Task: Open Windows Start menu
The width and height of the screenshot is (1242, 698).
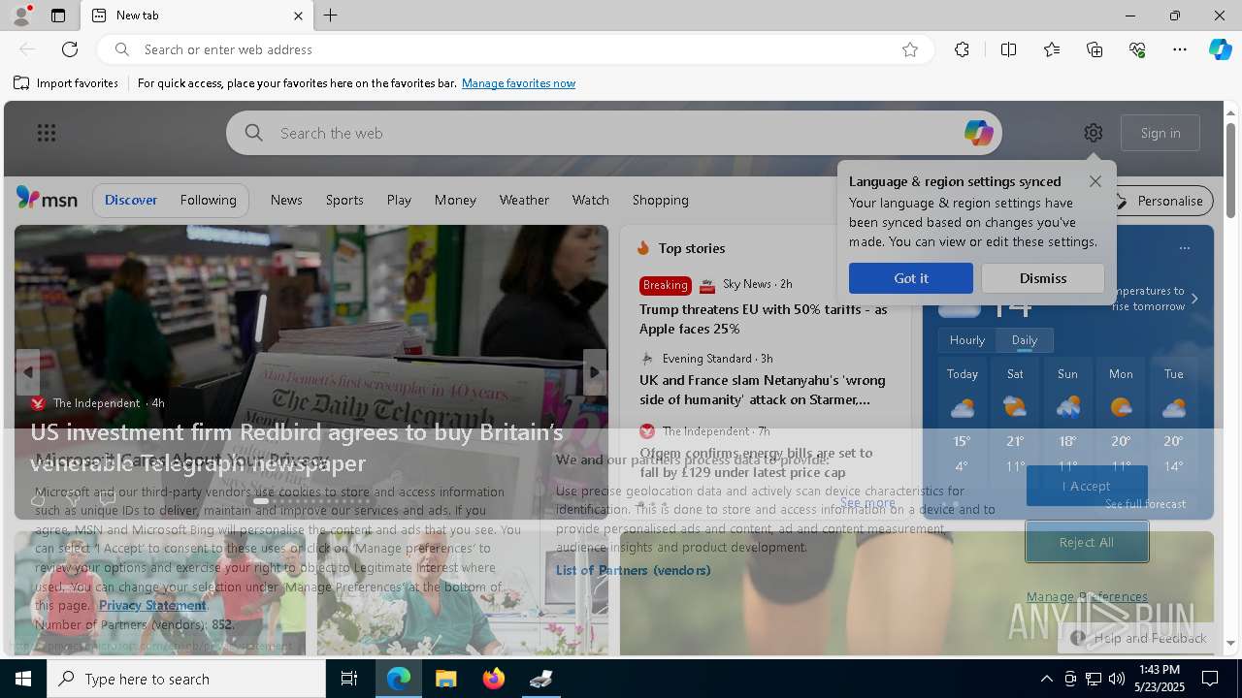Action: (x=23, y=679)
